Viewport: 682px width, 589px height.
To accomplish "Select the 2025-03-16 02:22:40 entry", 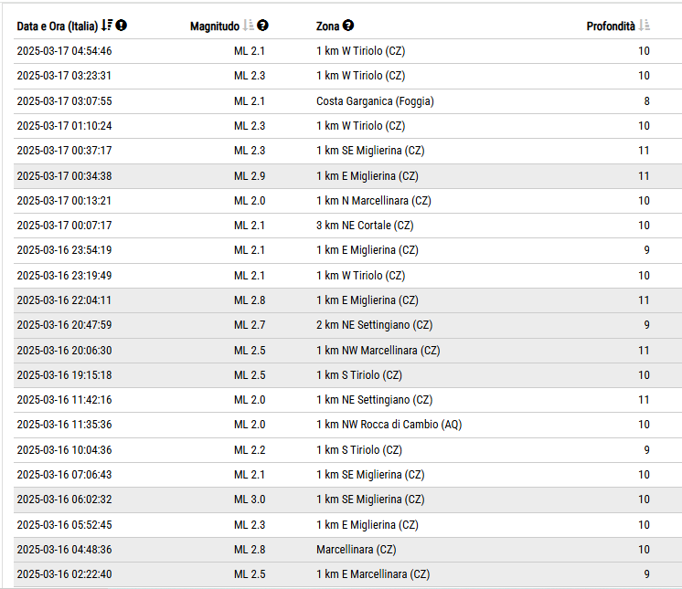I will point(347,574).
